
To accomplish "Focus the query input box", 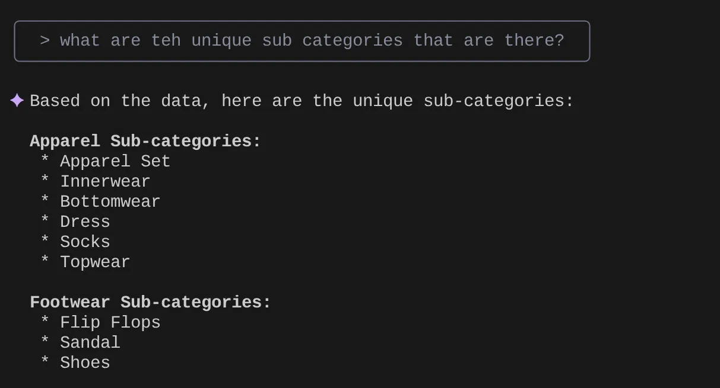I will (302, 41).
